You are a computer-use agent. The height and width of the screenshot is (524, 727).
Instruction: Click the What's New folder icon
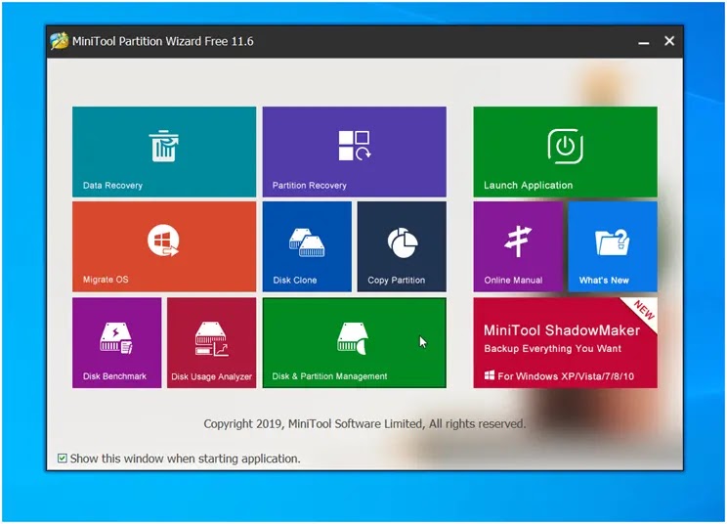coord(613,242)
